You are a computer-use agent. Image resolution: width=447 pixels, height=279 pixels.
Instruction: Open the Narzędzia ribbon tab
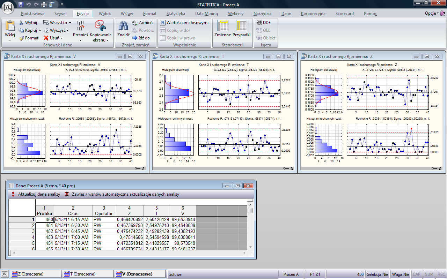(263, 14)
